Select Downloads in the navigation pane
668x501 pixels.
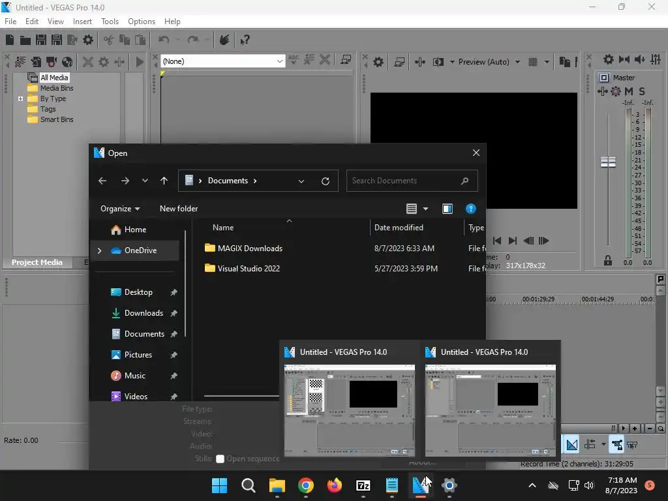(x=144, y=313)
